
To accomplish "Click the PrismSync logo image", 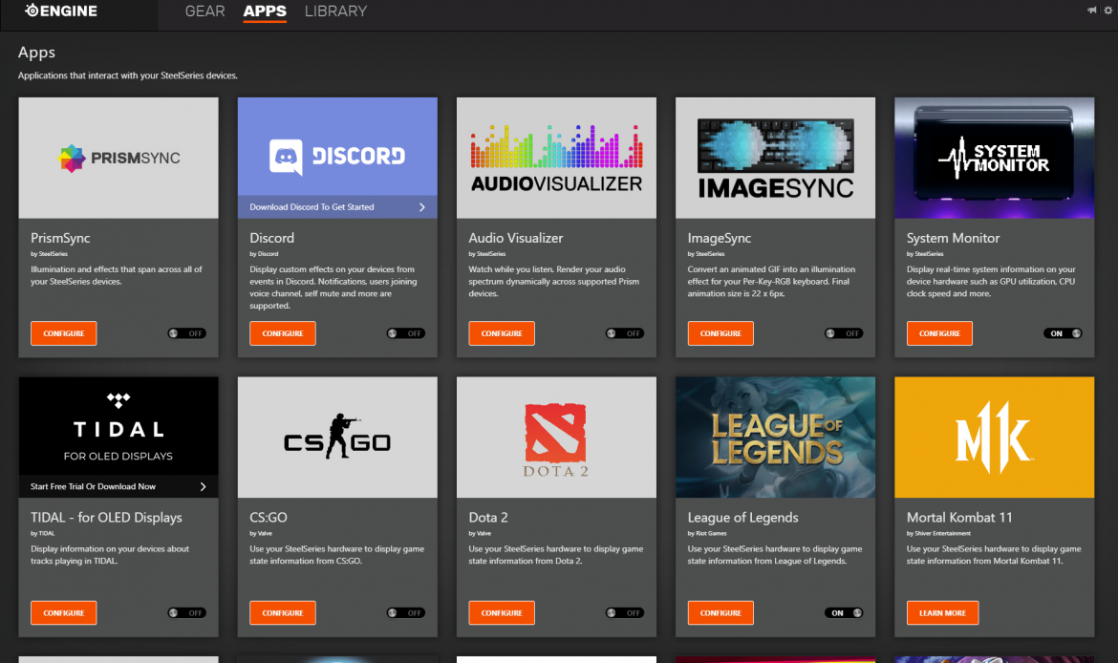I will [118, 158].
